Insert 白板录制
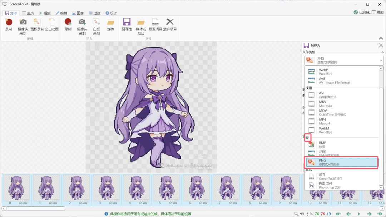Image resolution: width=386 pixels, height=217 pixels. click(96, 26)
